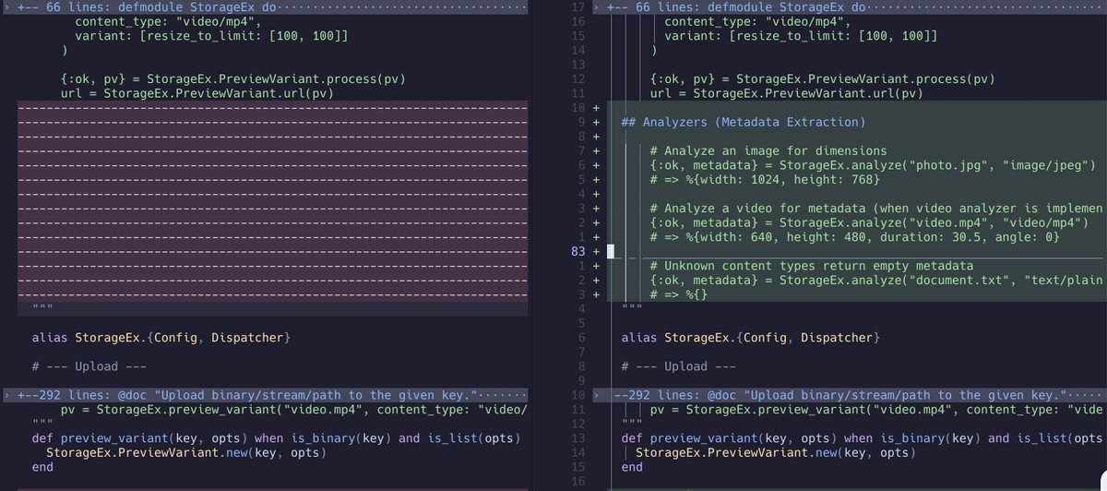The height and width of the screenshot is (491, 1107).
Task: Click "# Analyze an image for dimensions" comment
Action: click(768, 150)
